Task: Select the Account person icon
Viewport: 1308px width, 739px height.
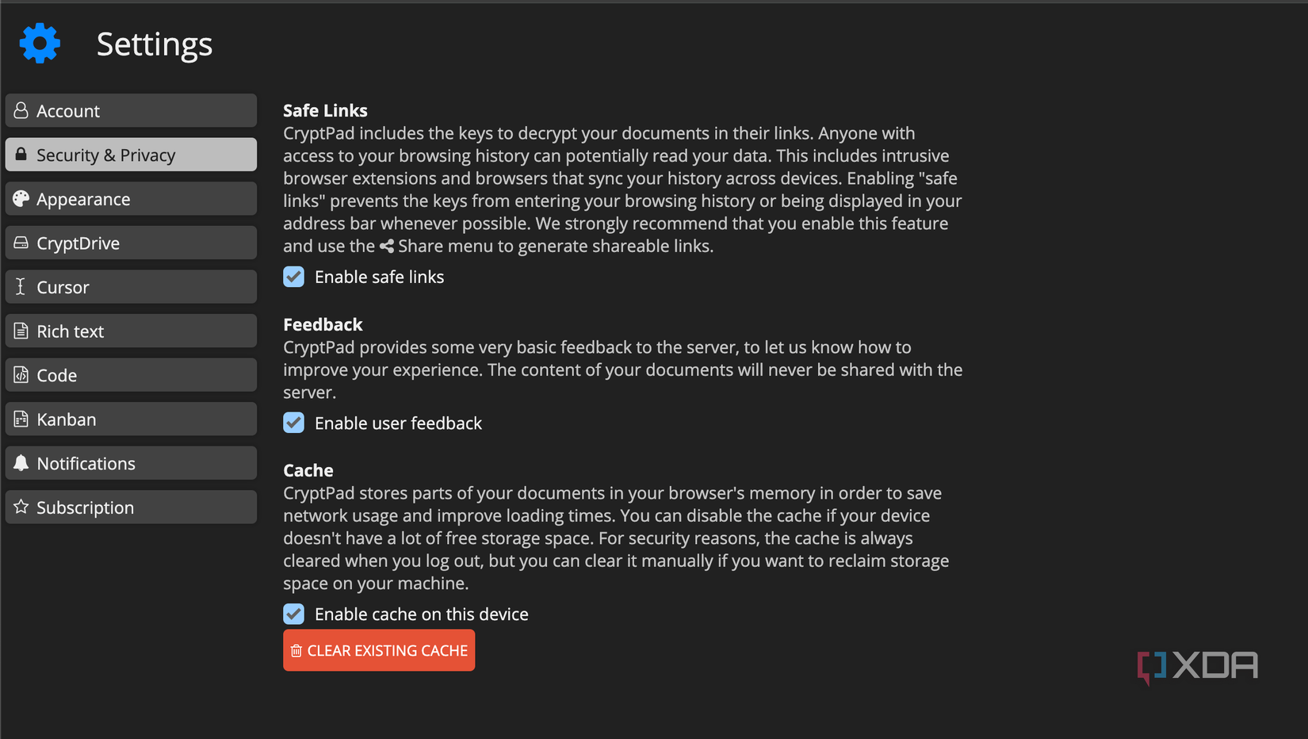Action: point(21,110)
